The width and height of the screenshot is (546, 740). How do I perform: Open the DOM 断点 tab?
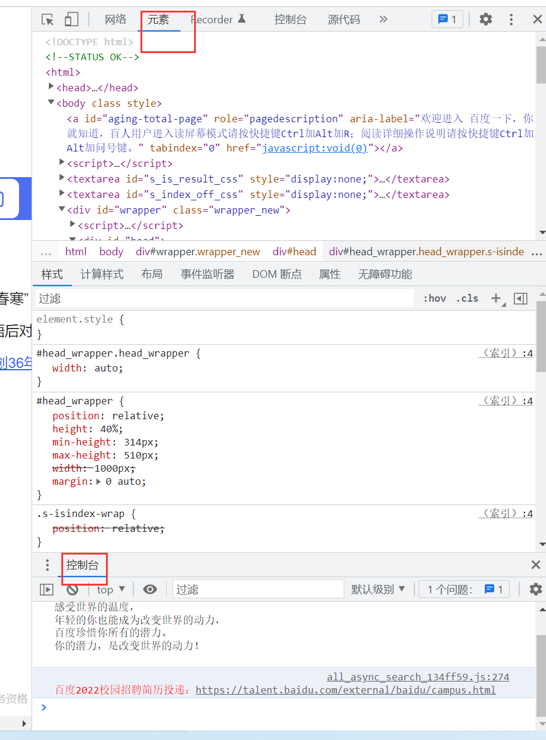click(x=277, y=274)
